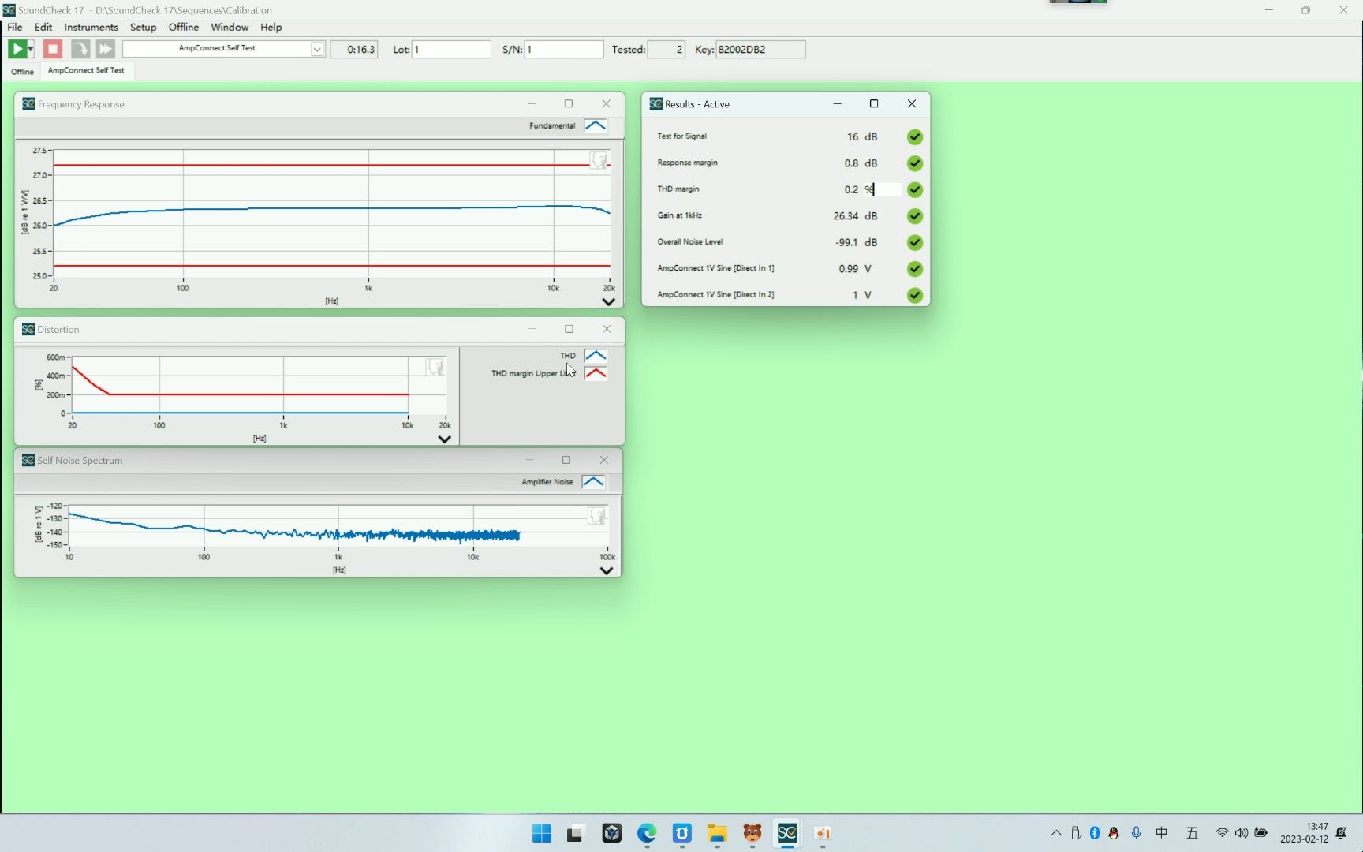Click the S/N input field
Screen dimensions: 1363x852
point(564,49)
